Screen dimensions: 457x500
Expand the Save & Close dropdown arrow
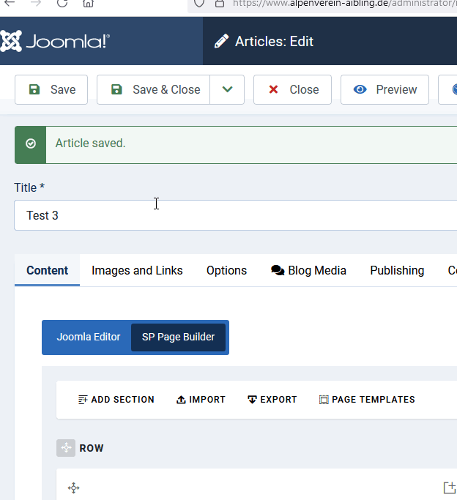point(227,89)
